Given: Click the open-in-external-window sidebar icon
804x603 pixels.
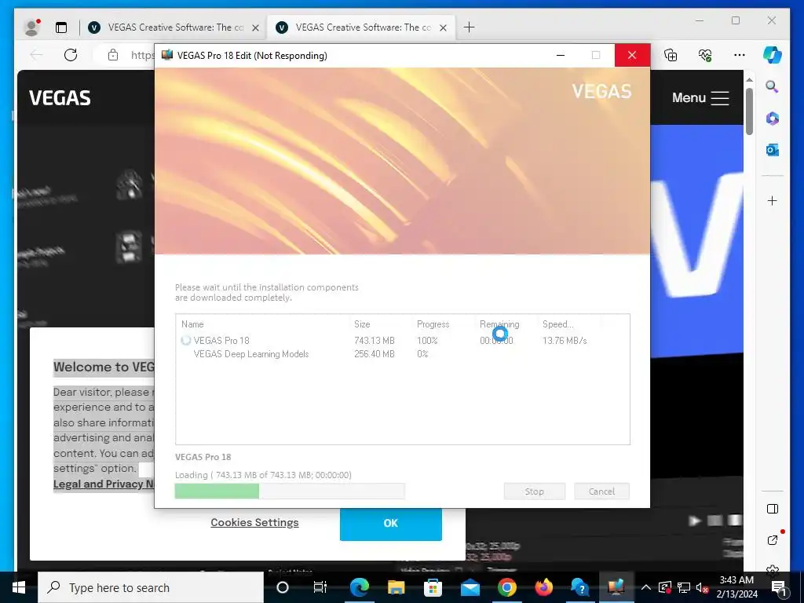Looking at the screenshot, I should click(x=773, y=540).
